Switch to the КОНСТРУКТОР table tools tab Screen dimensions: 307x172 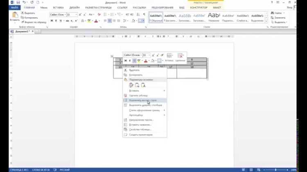click(x=199, y=8)
